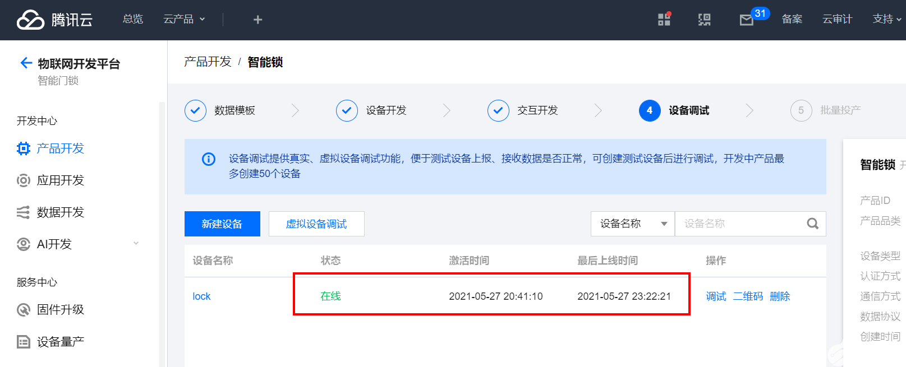Click the info icon in blue notice
Viewport: 906px width, 367px height.
pyautogui.click(x=209, y=159)
